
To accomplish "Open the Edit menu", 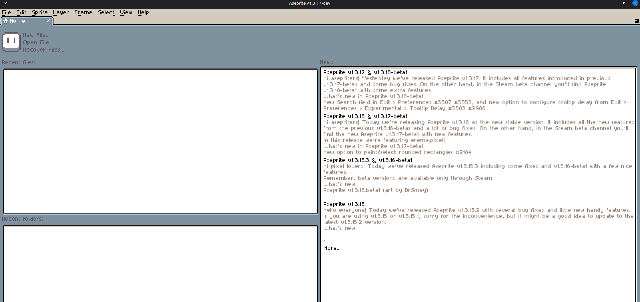I will [21, 12].
